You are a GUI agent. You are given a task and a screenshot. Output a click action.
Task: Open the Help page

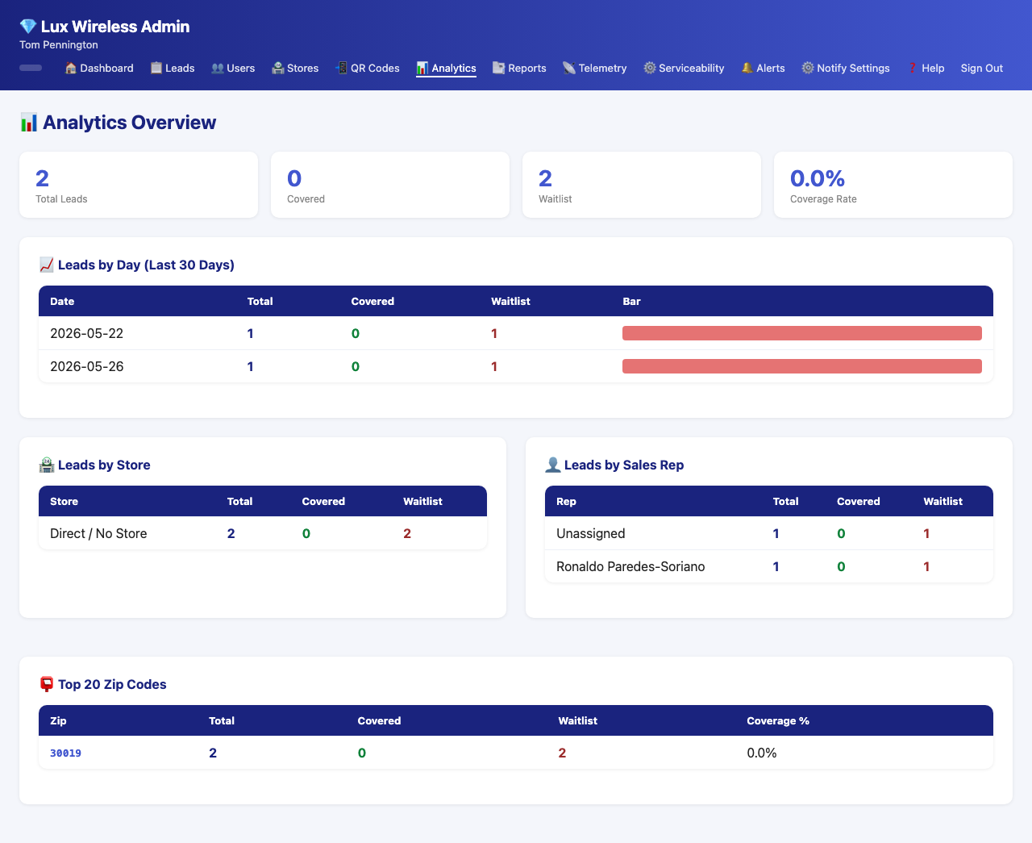pyautogui.click(x=926, y=68)
